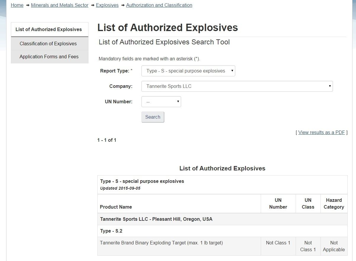Open the Home breadcrumb link
The image size is (356, 261).
pos(17,5)
